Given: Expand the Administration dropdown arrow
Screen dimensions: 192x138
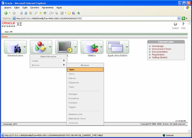Looking at the screenshot, I should point(24,47).
